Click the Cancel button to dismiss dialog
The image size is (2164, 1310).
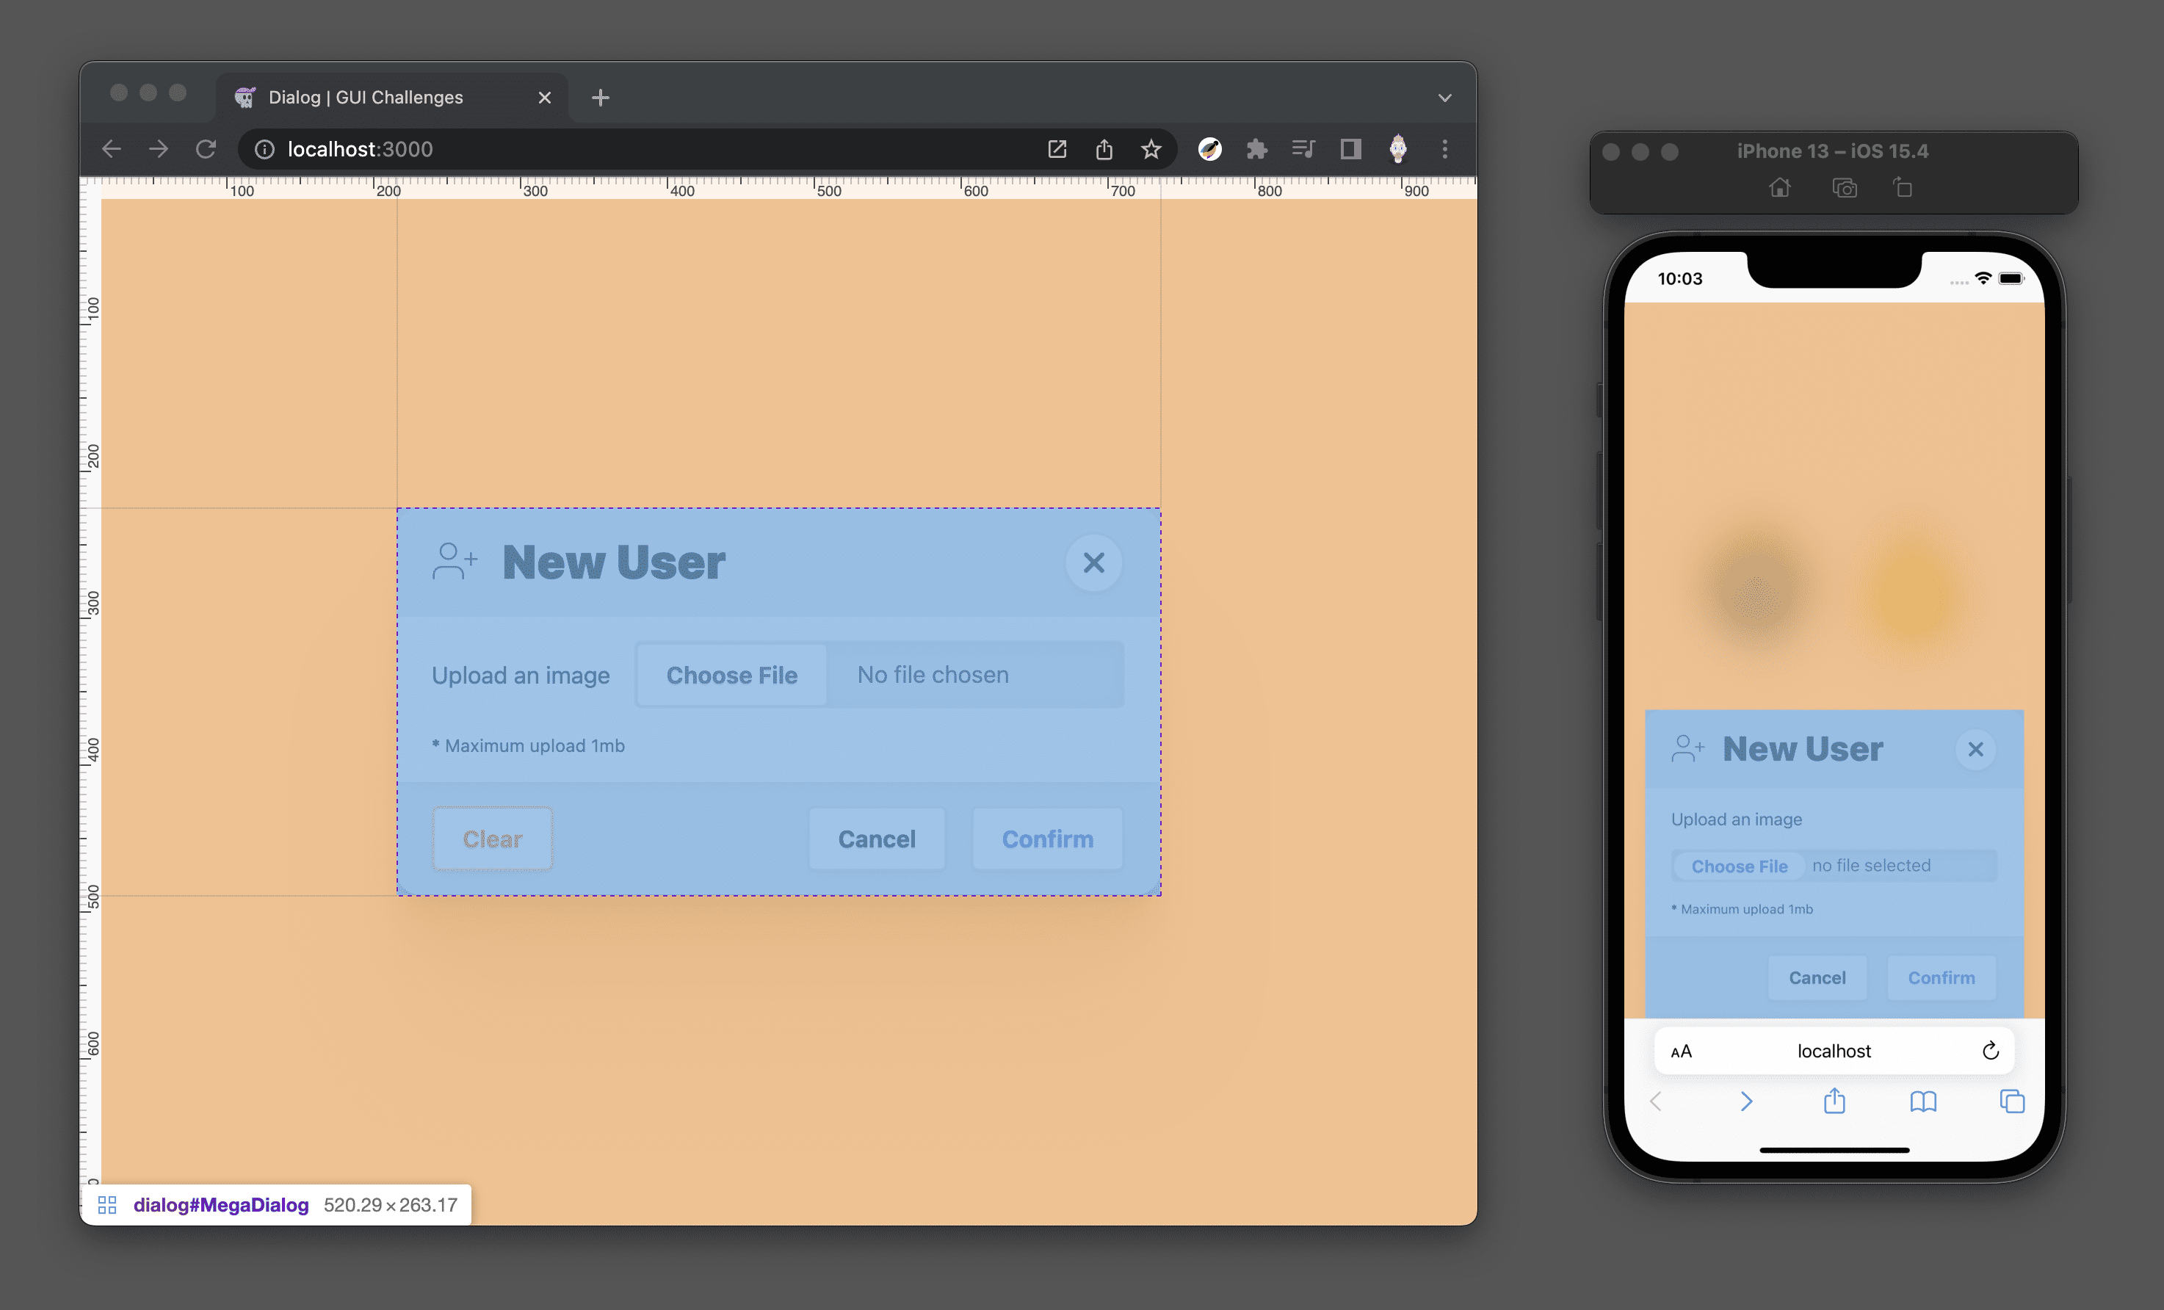click(x=877, y=839)
